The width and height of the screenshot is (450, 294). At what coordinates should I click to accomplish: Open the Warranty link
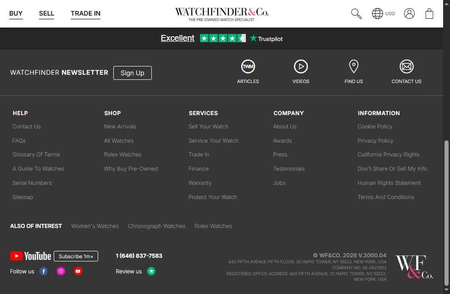(x=200, y=183)
